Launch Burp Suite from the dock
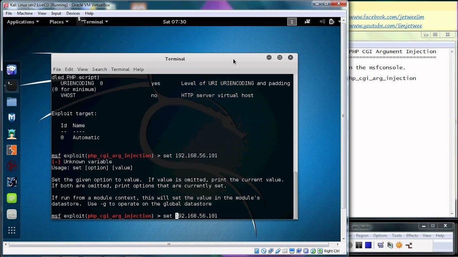The image size is (458, 257). (x=11, y=150)
